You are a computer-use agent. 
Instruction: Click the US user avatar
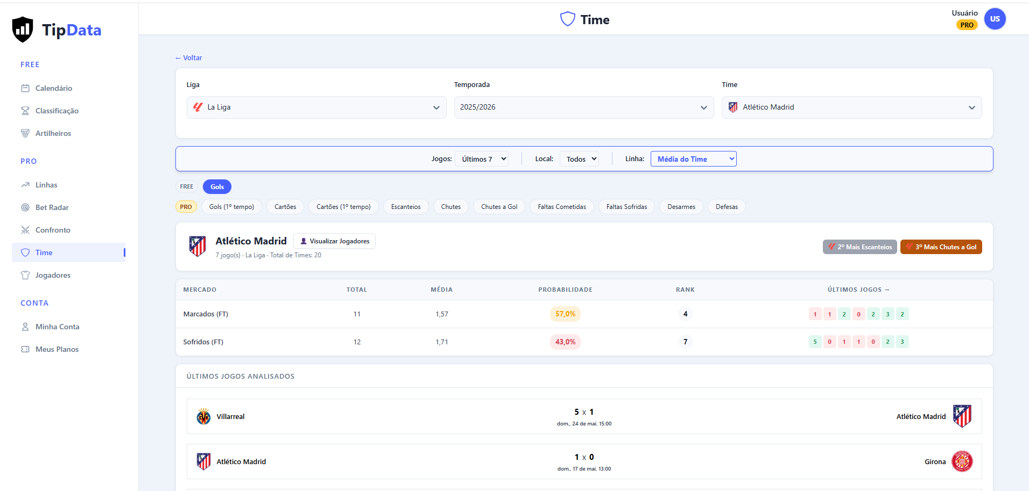point(995,19)
